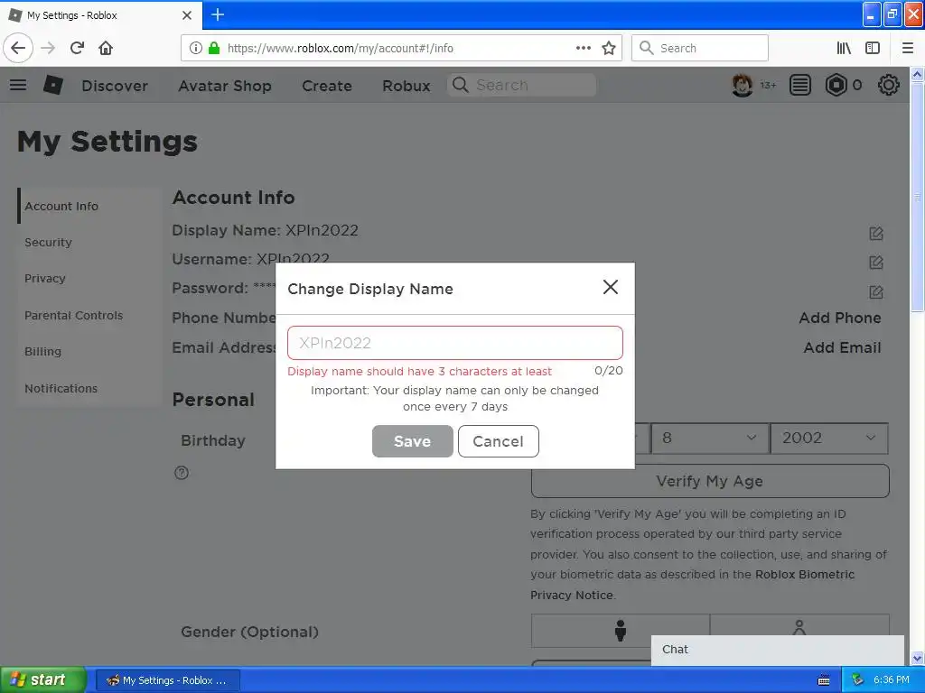This screenshot has width=925, height=693.
Task: Select the Account Info settings tab
Action: coord(89,207)
